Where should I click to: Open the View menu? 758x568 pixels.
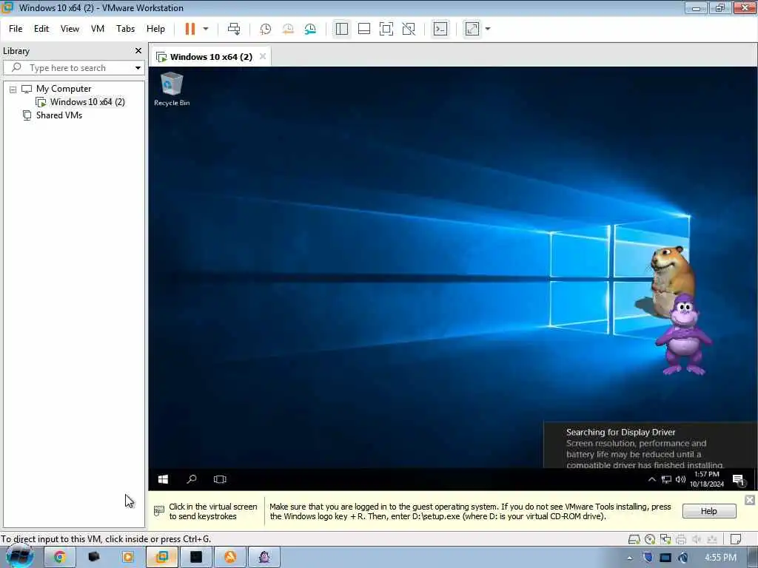click(x=70, y=29)
